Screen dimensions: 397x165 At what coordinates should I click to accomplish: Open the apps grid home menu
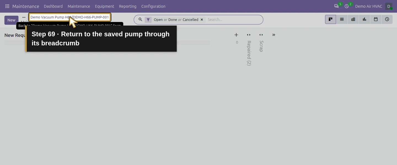[7, 6]
